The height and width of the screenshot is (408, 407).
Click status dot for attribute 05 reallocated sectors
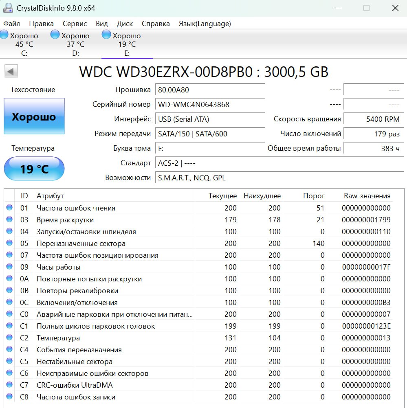pos(9,243)
